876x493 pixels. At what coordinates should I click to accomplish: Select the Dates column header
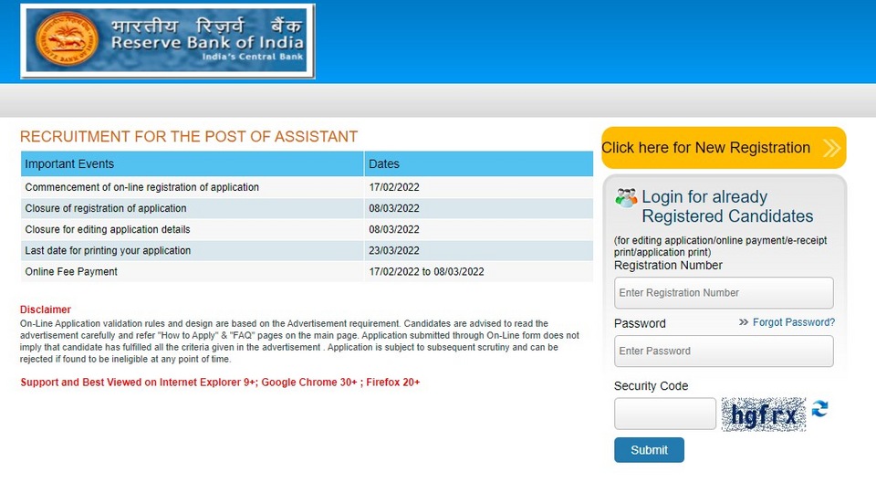coord(479,163)
